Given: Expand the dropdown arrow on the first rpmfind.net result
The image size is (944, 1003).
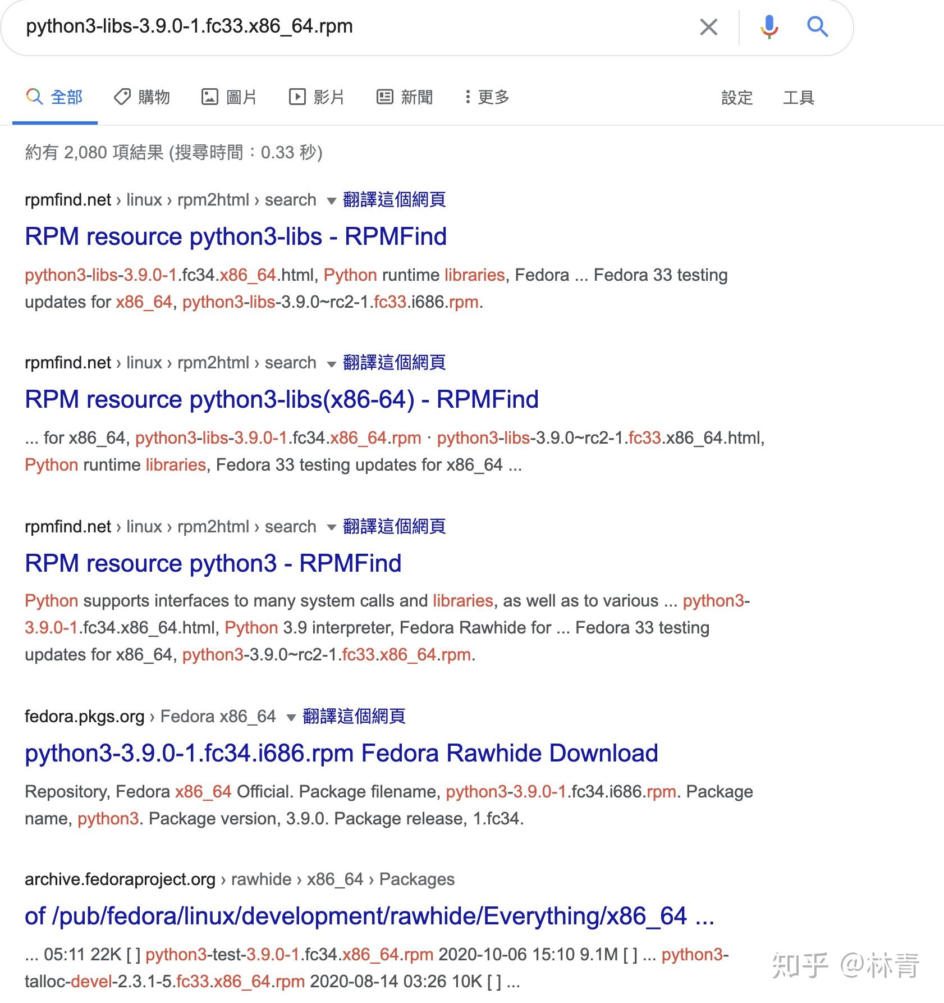Looking at the screenshot, I should pos(331,200).
